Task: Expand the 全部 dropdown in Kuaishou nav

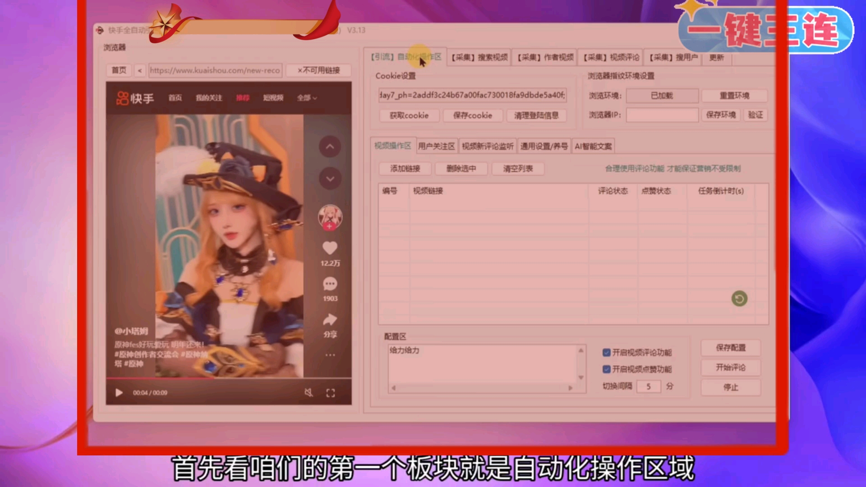Action: (x=307, y=98)
